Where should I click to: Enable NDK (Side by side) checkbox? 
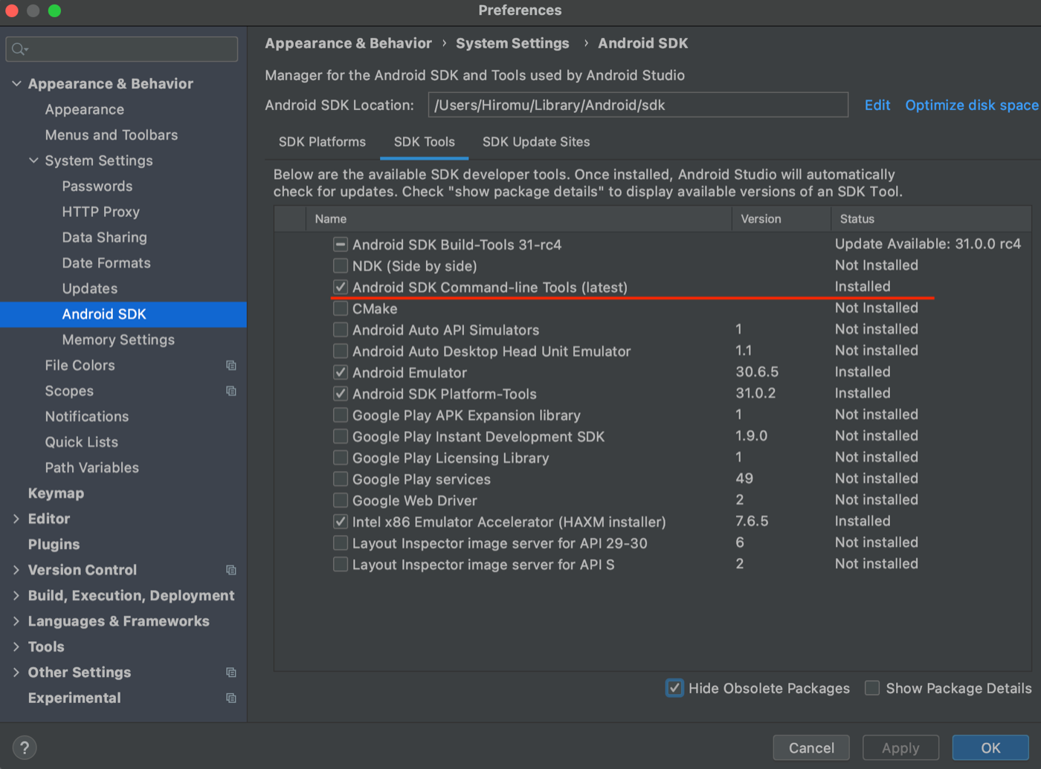(x=341, y=266)
